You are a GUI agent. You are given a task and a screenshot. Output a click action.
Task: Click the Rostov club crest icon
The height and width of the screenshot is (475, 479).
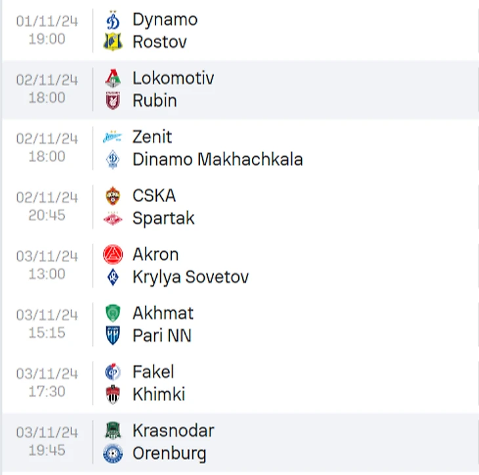[x=113, y=42]
